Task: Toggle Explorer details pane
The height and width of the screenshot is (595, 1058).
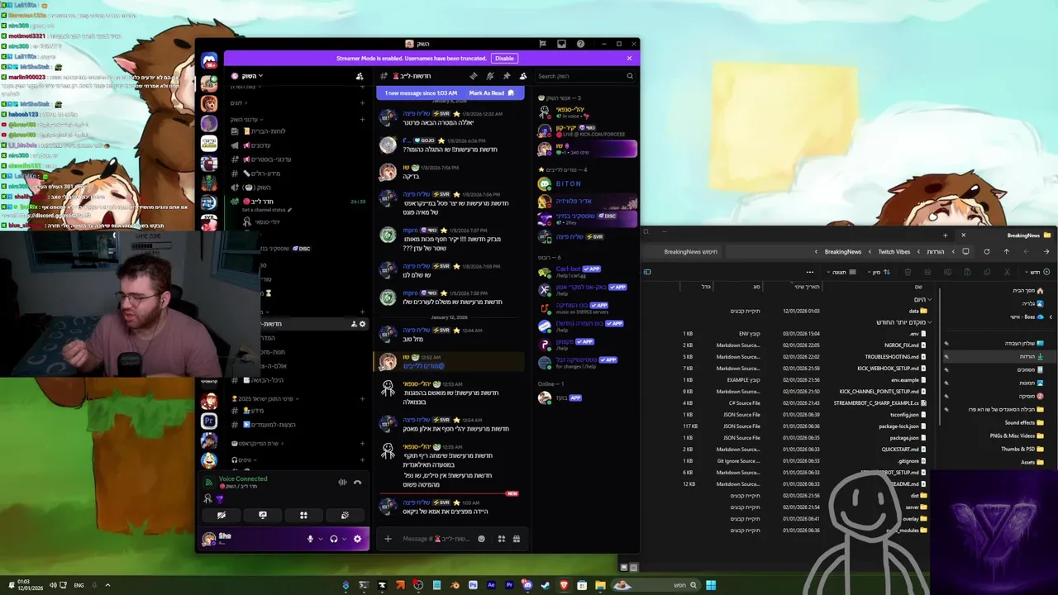Action: pyautogui.click(x=647, y=272)
